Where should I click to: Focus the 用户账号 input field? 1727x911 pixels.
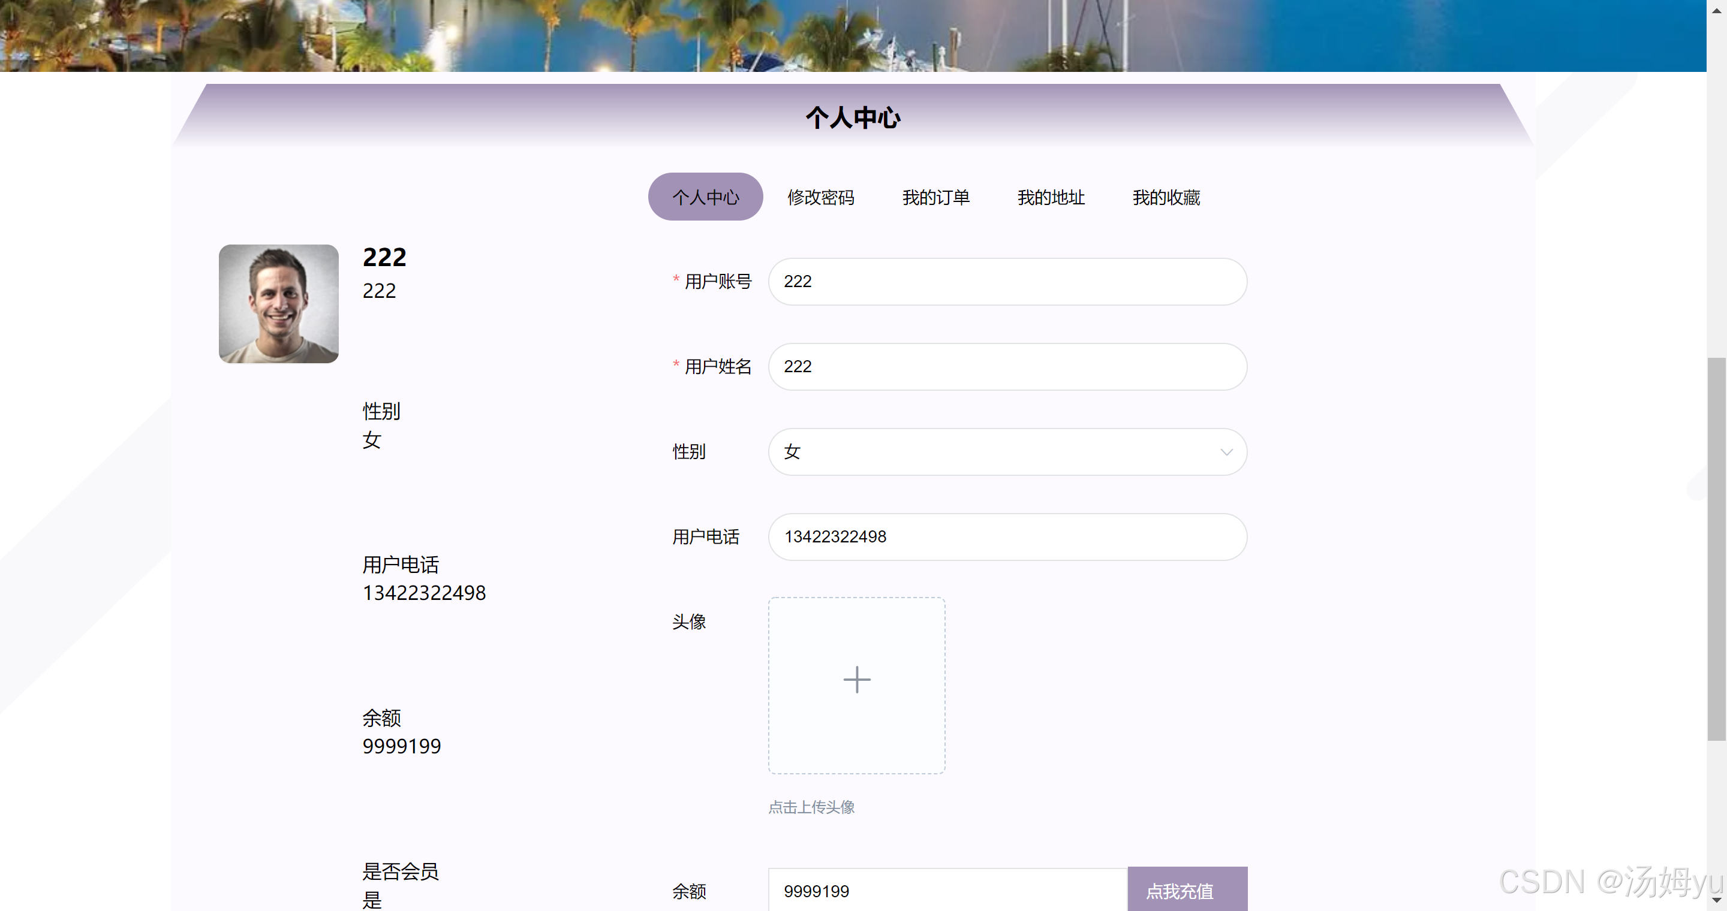(1007, 281)
